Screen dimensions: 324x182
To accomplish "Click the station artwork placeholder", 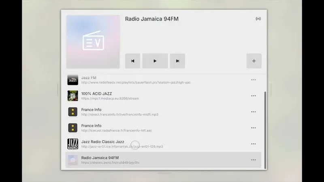I will pyautogui.click(x=93, y=42).
